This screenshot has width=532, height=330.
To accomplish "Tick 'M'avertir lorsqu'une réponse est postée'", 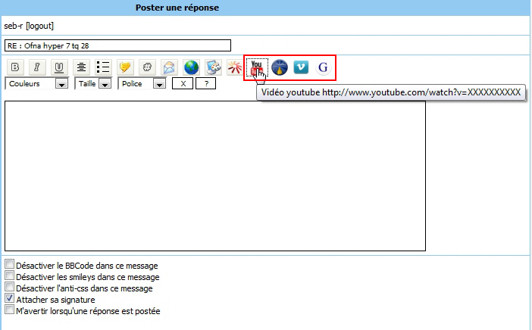I will [9, 310].
